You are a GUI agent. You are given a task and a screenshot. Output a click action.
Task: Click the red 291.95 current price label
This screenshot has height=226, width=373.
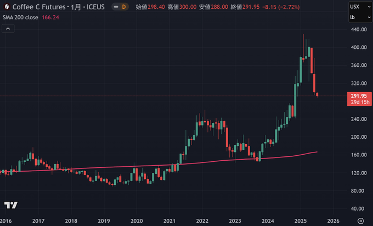357,96
